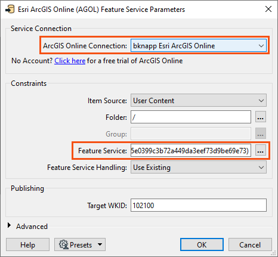Open the ArcGIS Online Connection dropdown
Image resolution: width=278 pixels, height=257 pixels.
tap(199, 46)
